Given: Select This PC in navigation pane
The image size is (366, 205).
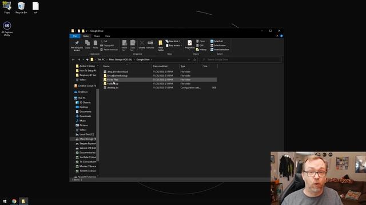Looking at the screenshot, I should [x=80, y=98].
